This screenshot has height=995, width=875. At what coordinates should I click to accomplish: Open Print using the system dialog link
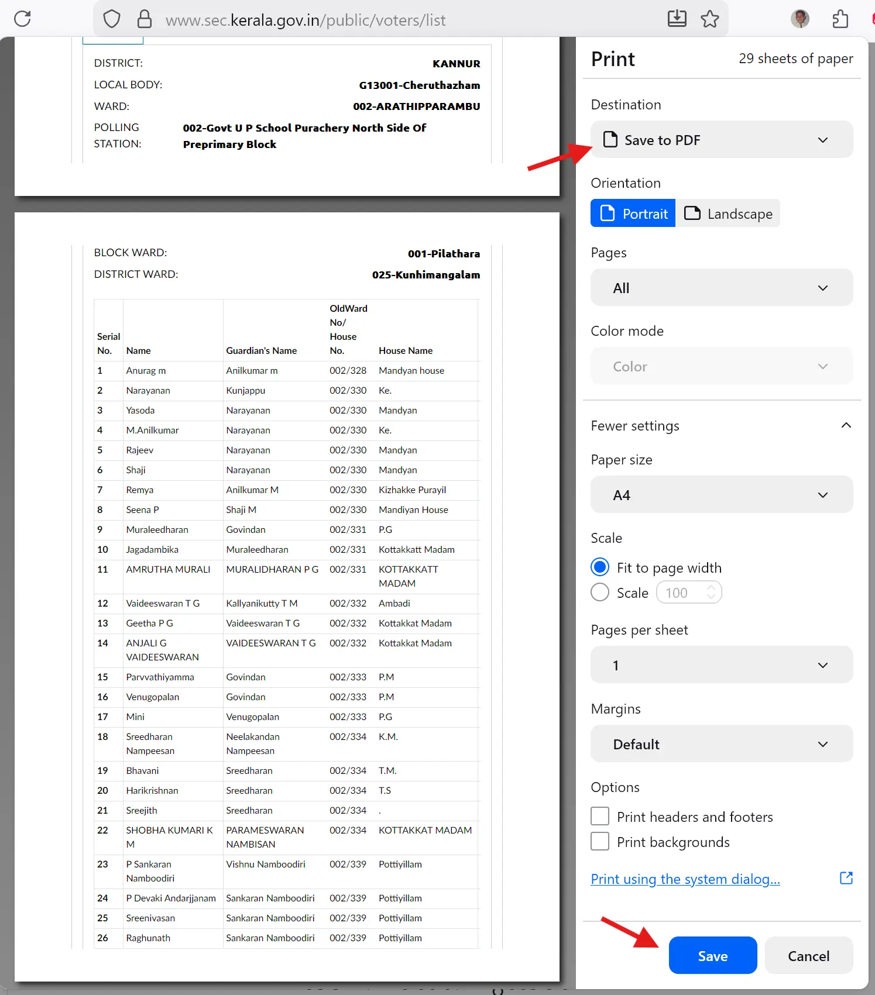(x=685, y=879)
